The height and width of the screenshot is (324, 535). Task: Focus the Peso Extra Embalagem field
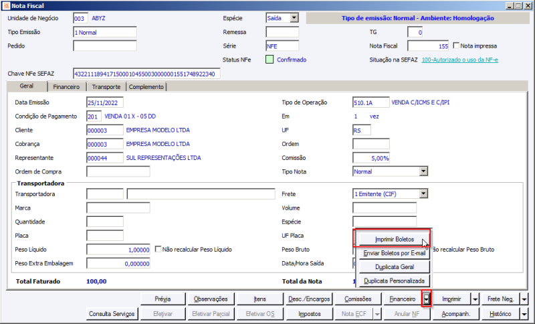(118, 264)
